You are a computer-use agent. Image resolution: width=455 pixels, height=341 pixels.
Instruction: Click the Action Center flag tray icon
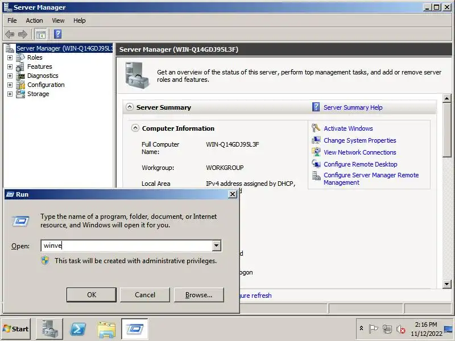[x=373, y=329]
